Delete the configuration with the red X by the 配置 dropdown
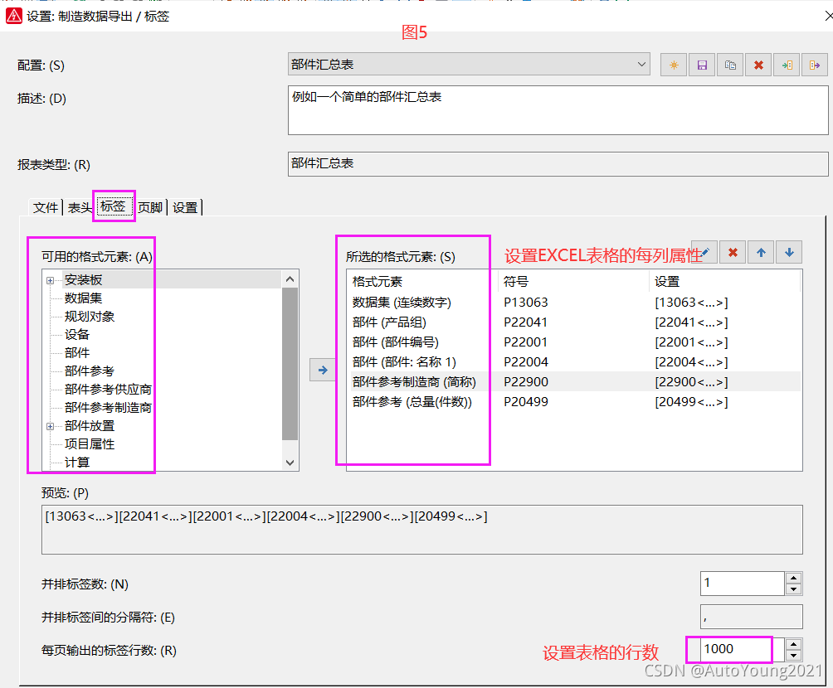 pos(758,65)
